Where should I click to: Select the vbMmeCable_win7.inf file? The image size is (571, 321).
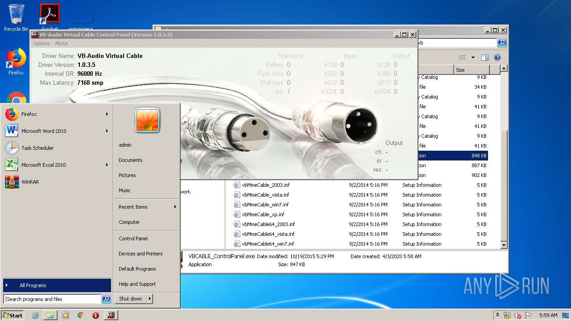coord(360,205)
